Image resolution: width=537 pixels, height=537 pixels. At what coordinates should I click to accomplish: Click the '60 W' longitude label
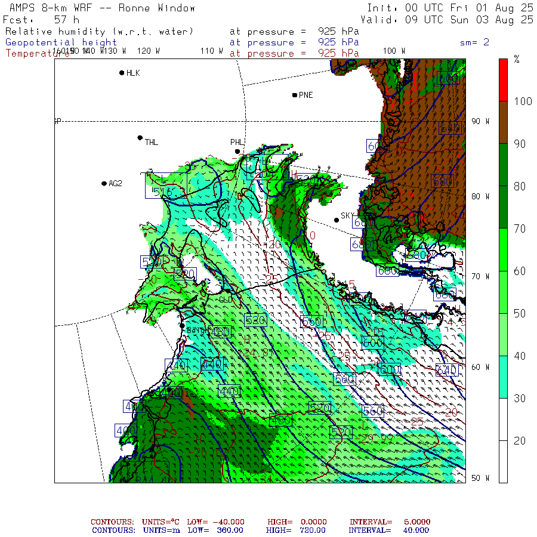pos(480,367)
